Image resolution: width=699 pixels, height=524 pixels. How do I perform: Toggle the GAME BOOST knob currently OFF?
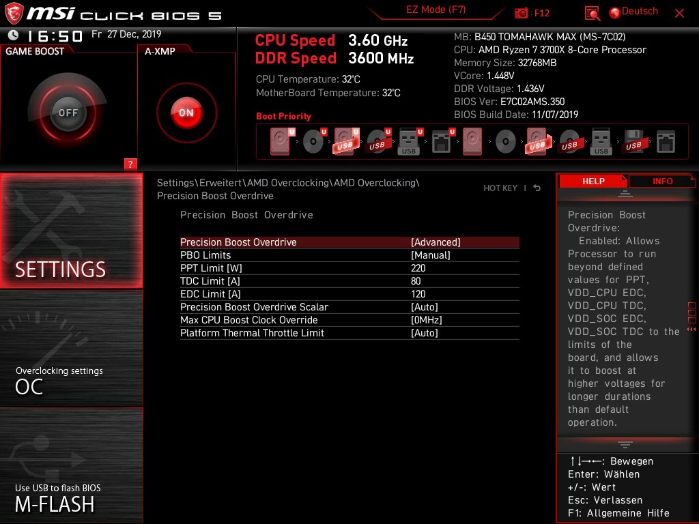tap(68, 113)
